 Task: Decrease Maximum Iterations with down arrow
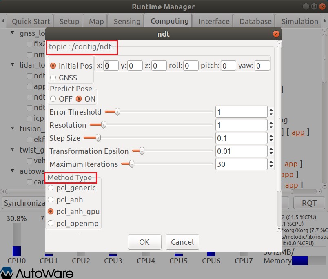click(x=271, y=166)
